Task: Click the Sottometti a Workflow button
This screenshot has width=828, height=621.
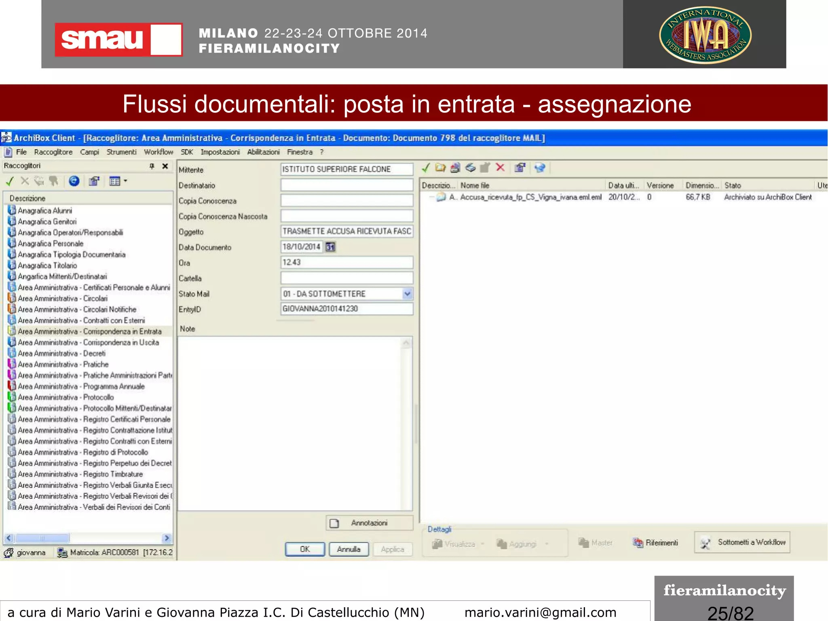Action: (x=742, y=542)
